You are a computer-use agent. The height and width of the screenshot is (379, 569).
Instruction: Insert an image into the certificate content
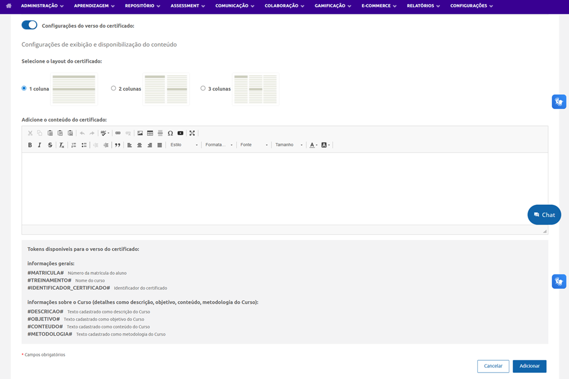(x=140, y=133)
